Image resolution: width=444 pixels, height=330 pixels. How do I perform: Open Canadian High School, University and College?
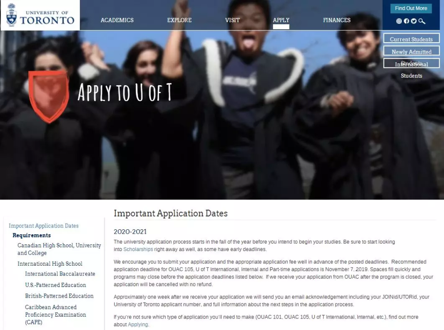pyautogui.click(x=59, y=249)
